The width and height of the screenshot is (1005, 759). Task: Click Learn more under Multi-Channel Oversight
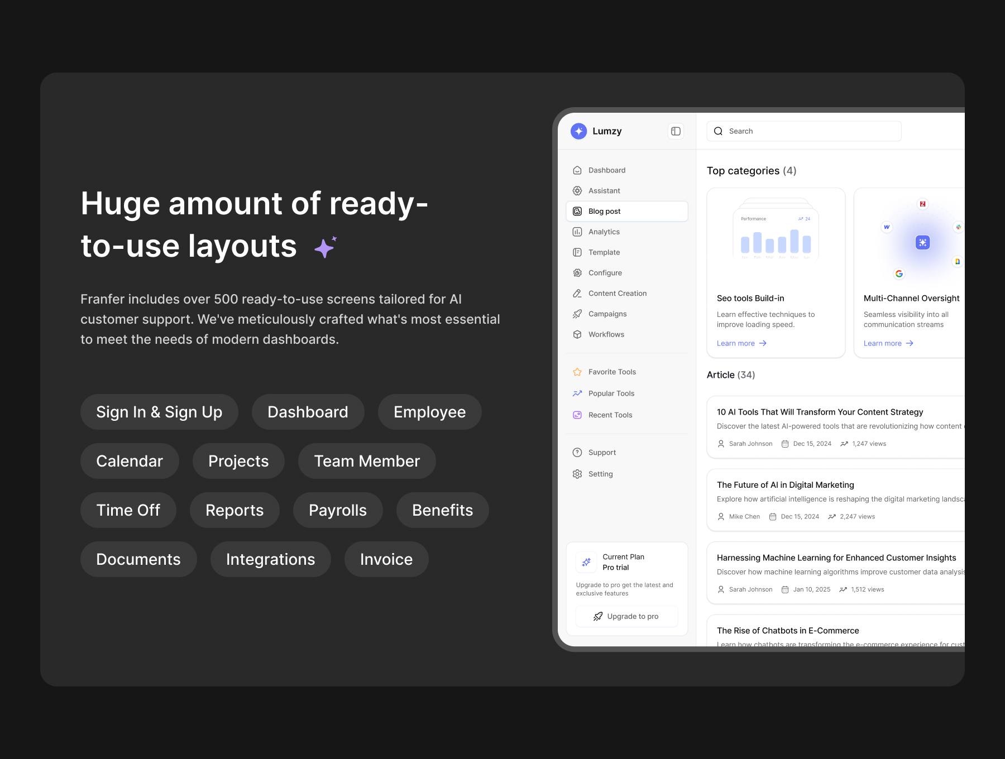(x=888, y=343)
